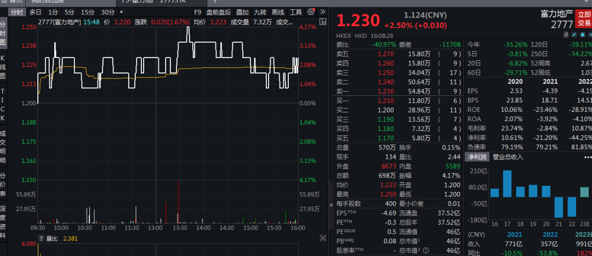
Task: Switch to the 净利润 chart tab
Action: click(477, 157)
